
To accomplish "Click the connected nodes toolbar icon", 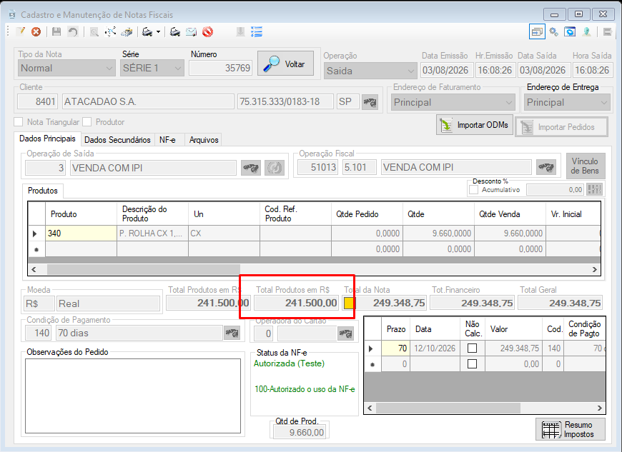I will click(x=110, y=31).
